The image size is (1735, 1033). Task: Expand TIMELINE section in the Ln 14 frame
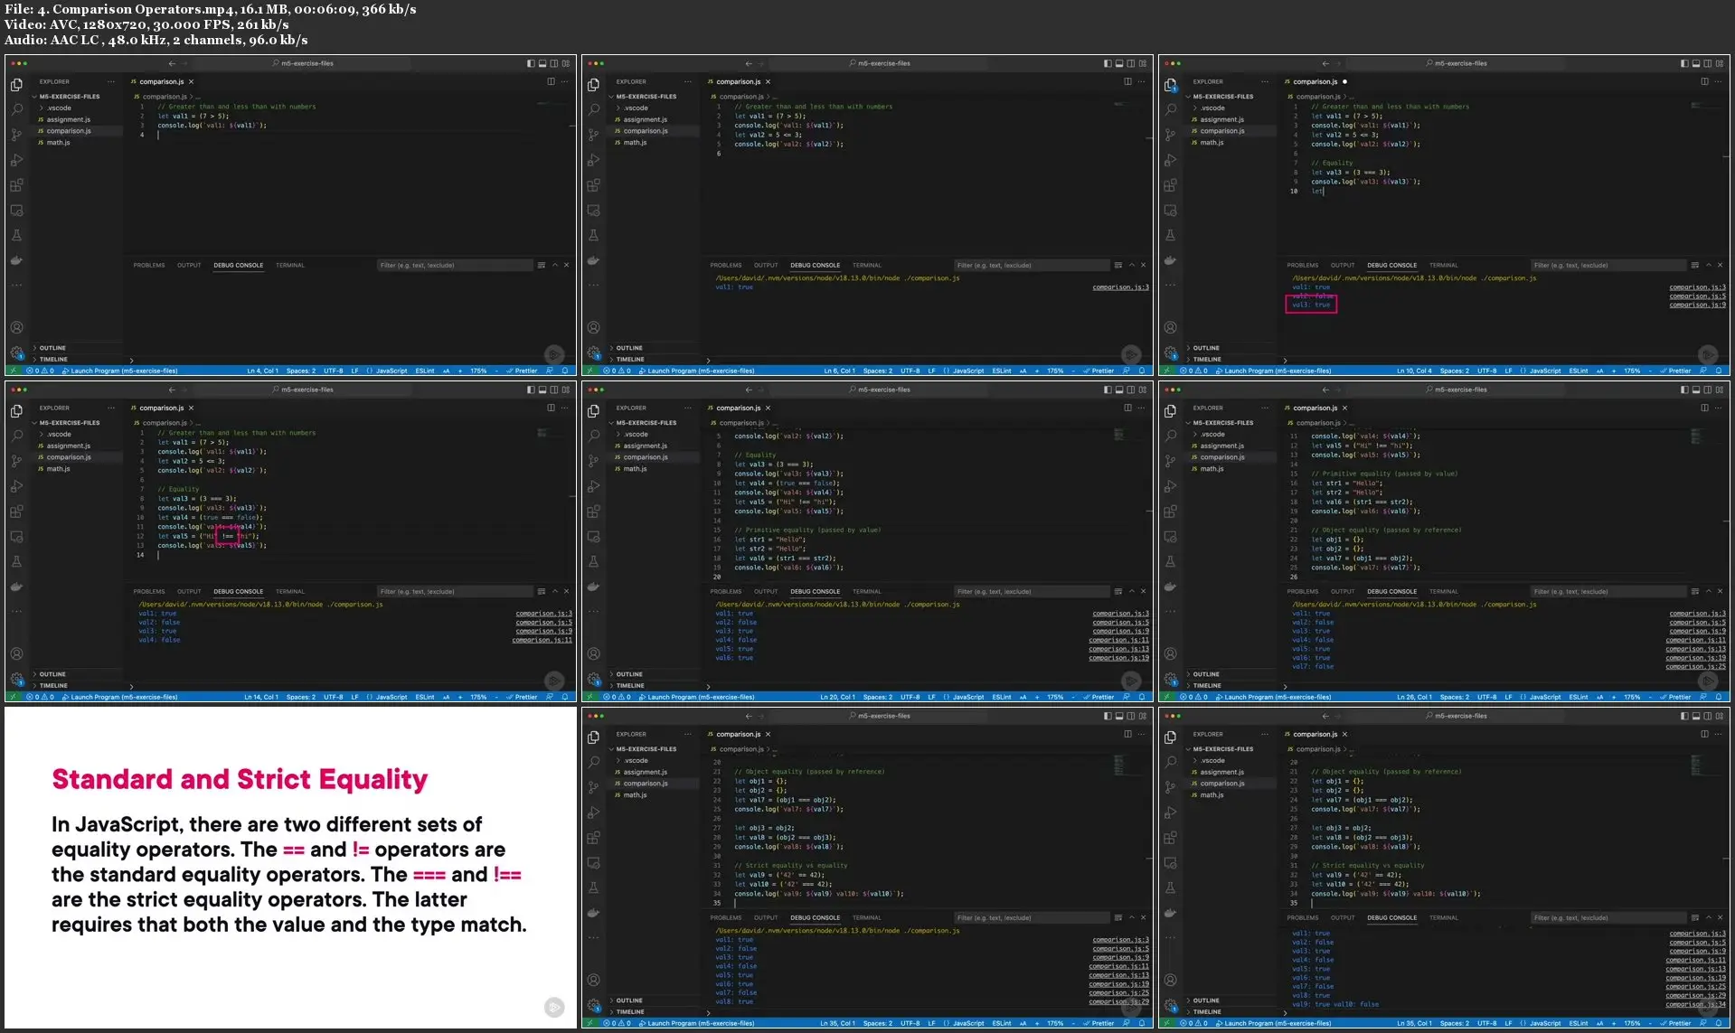point(51,685)
